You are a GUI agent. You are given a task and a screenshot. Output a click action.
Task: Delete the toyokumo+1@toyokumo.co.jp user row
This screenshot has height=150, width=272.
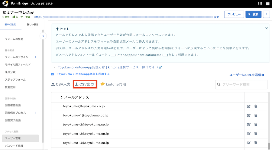256,115
